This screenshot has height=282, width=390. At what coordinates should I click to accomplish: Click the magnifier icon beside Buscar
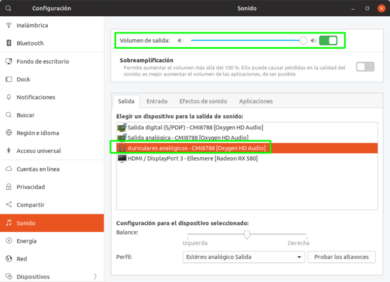9,115
